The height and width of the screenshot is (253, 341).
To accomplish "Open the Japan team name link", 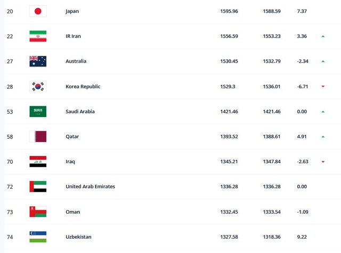I will (72, 11).
